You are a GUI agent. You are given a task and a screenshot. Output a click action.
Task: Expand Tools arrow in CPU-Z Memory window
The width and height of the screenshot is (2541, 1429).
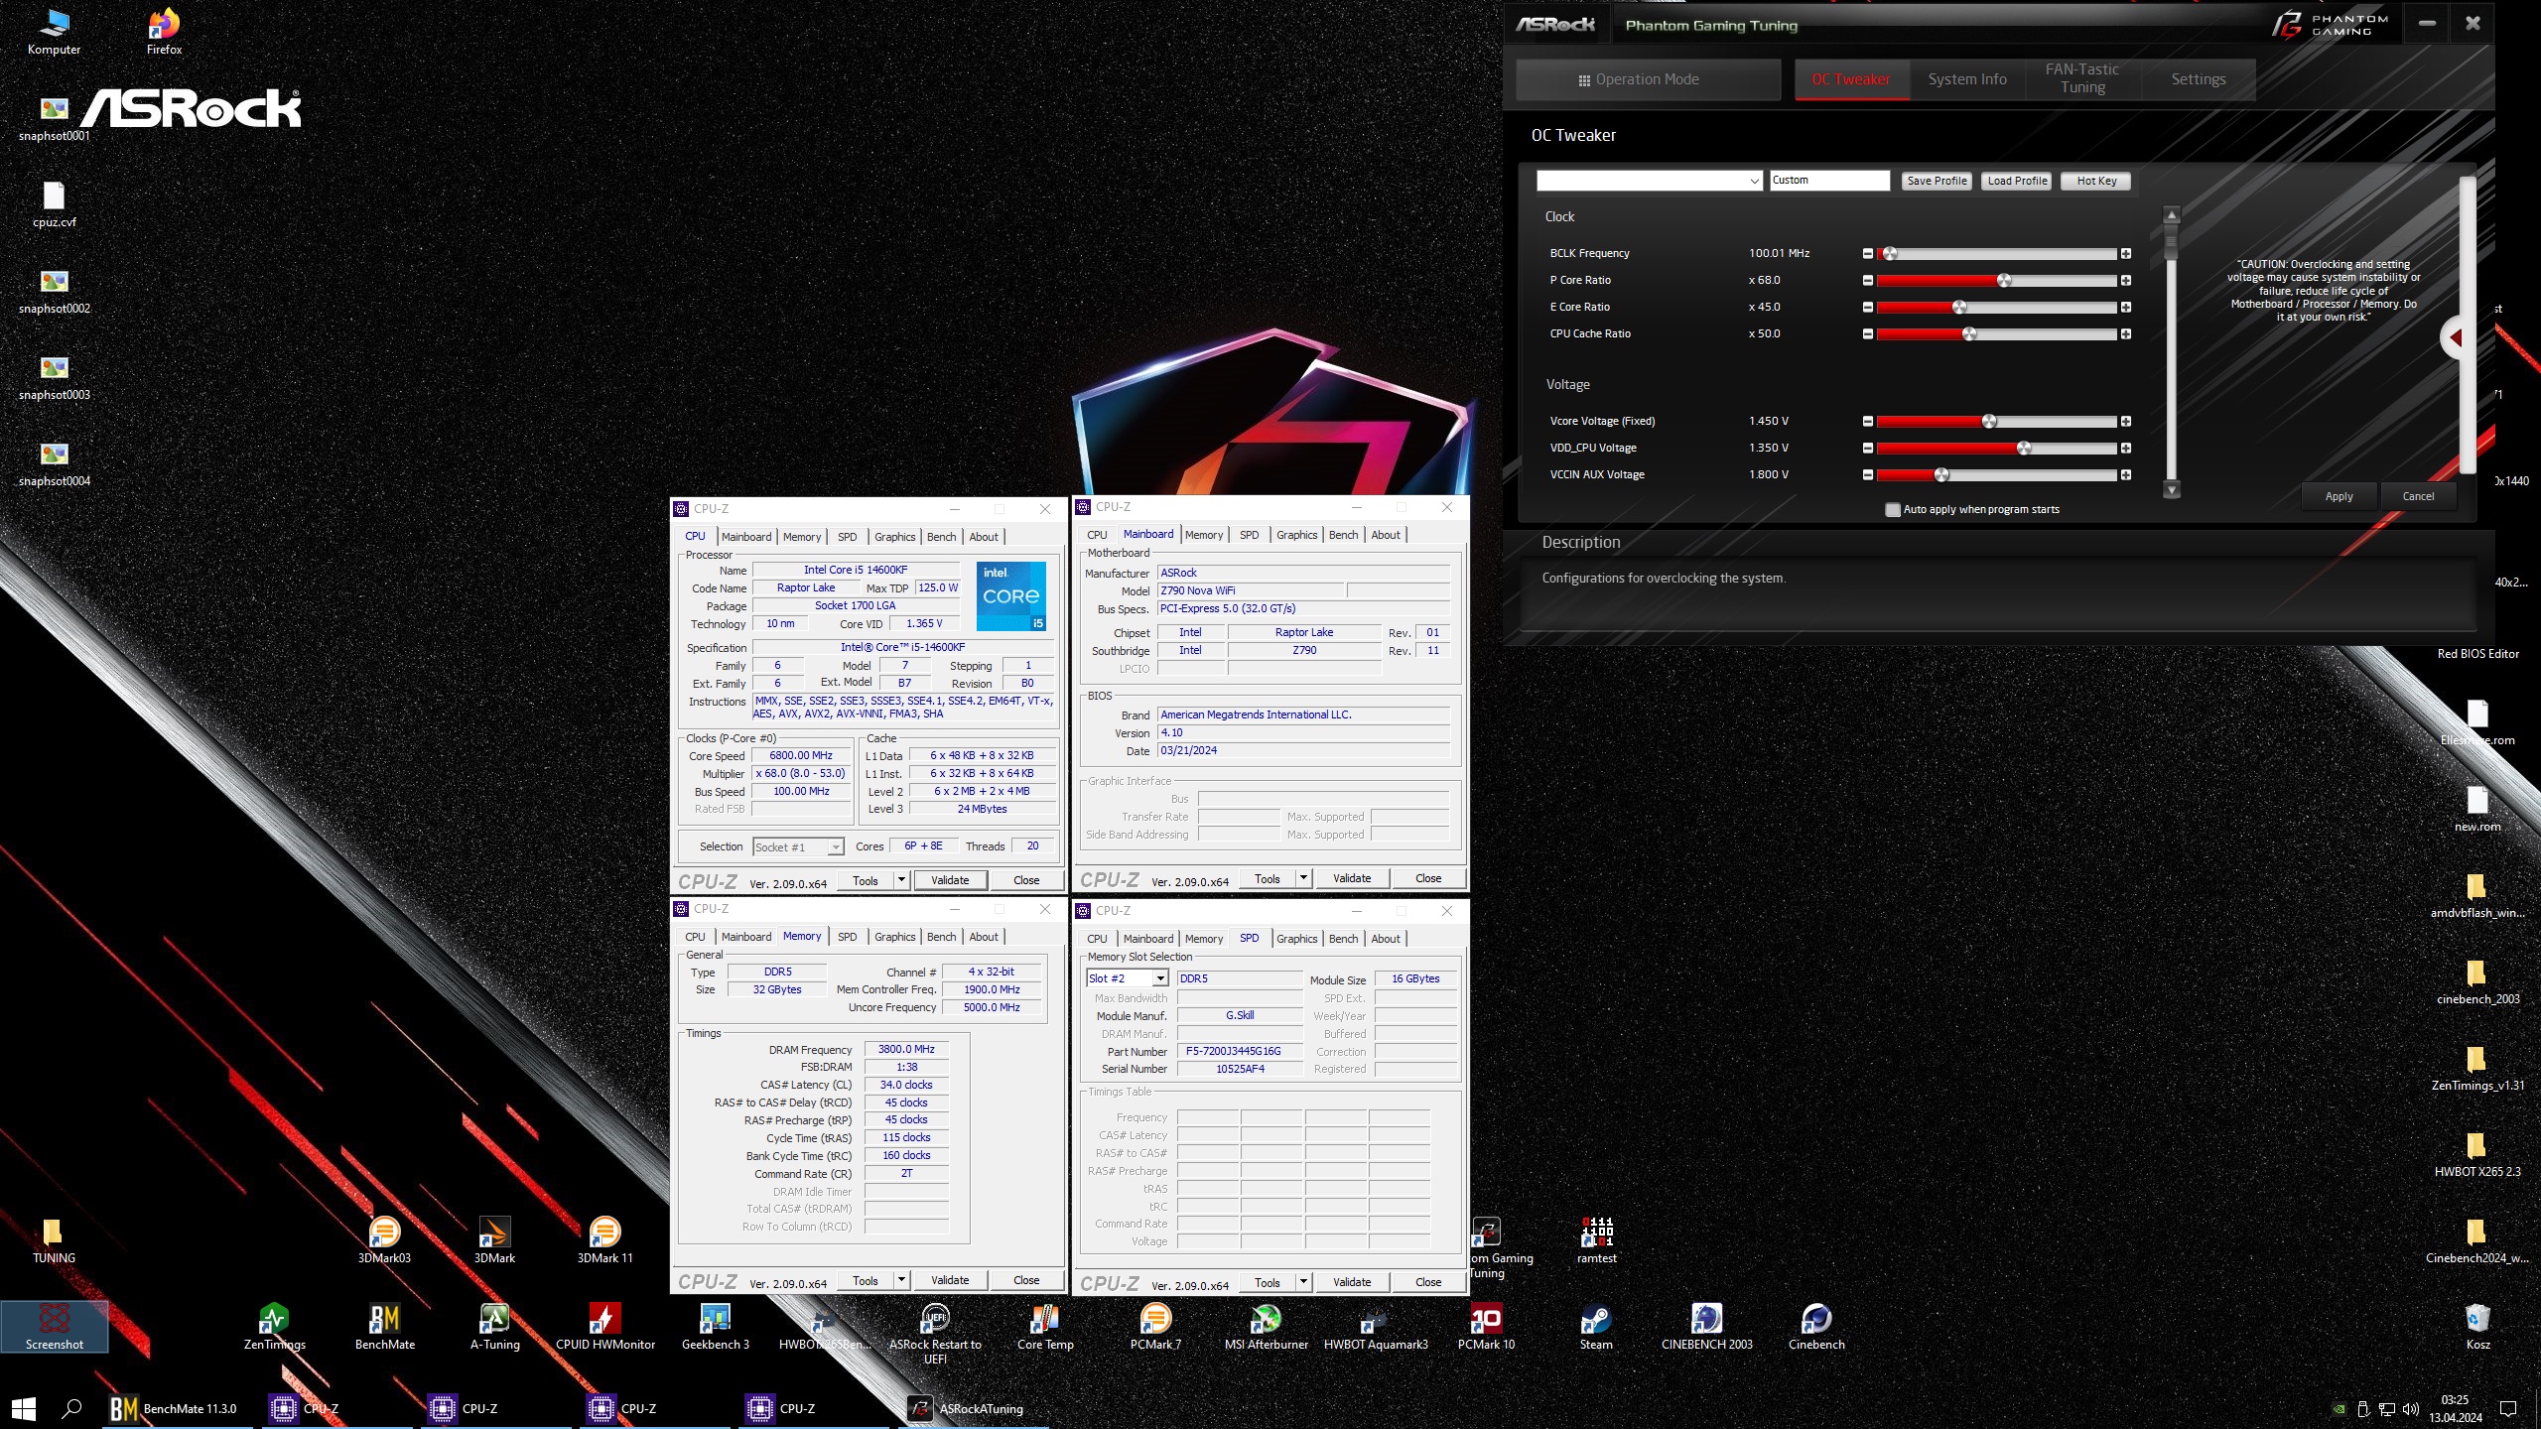coord(901,1279)
